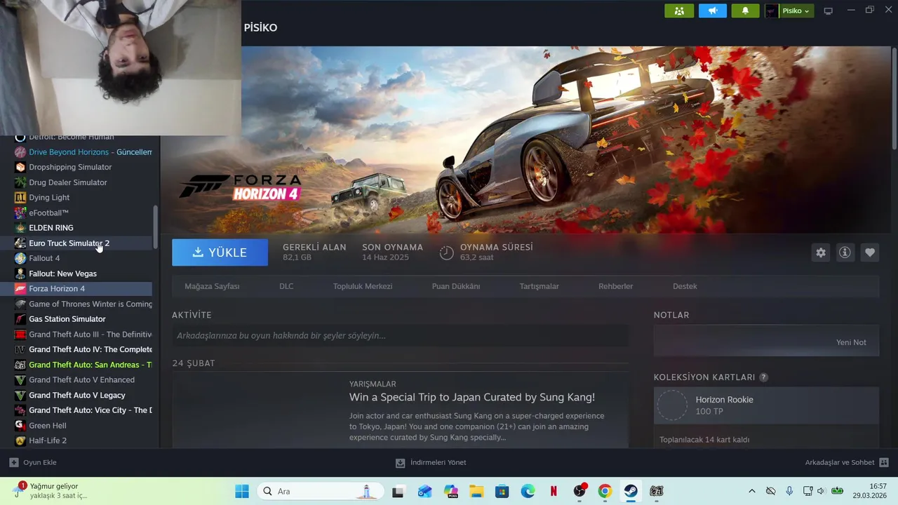This screenshot has height=505, width=898.
Task: Select Game of Thrones Winter is Coming
Action: click(83, 304)
